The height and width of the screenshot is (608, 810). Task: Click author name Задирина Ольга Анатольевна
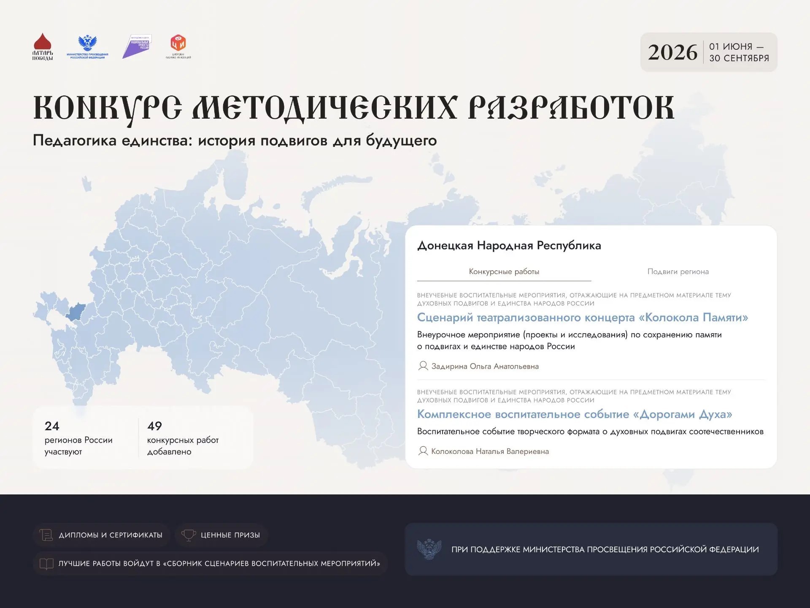click(485, 366)
